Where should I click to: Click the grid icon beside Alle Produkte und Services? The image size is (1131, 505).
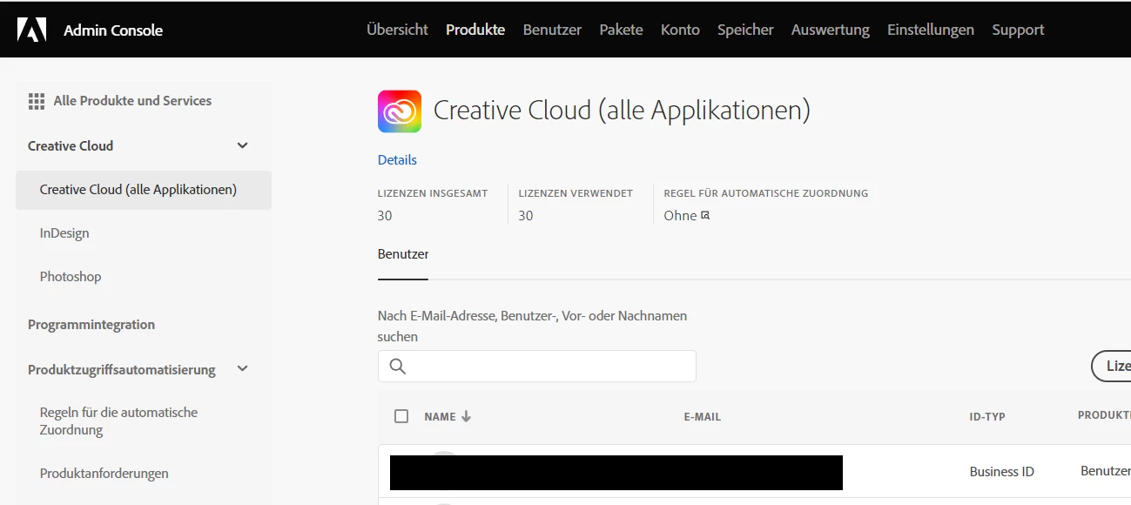(37, 101)
